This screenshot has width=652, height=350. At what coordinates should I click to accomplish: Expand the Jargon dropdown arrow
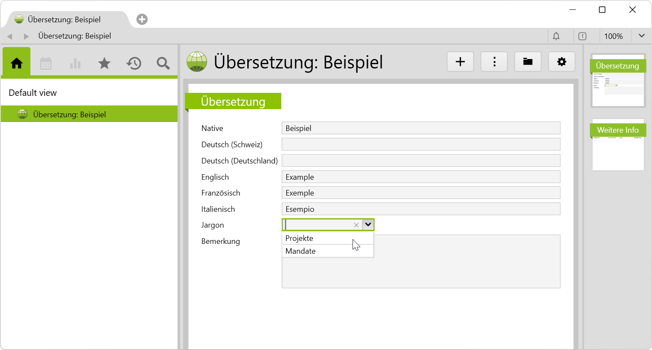[368, 225]
